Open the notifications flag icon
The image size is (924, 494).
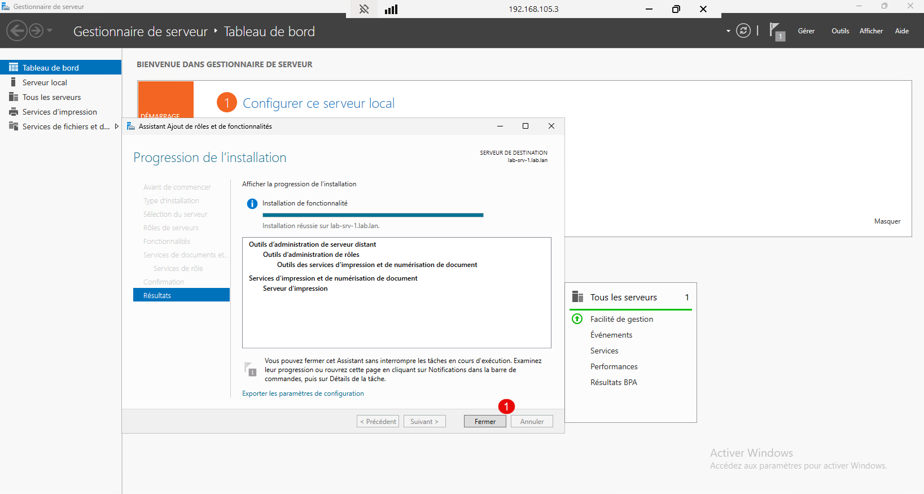point(777,32)
